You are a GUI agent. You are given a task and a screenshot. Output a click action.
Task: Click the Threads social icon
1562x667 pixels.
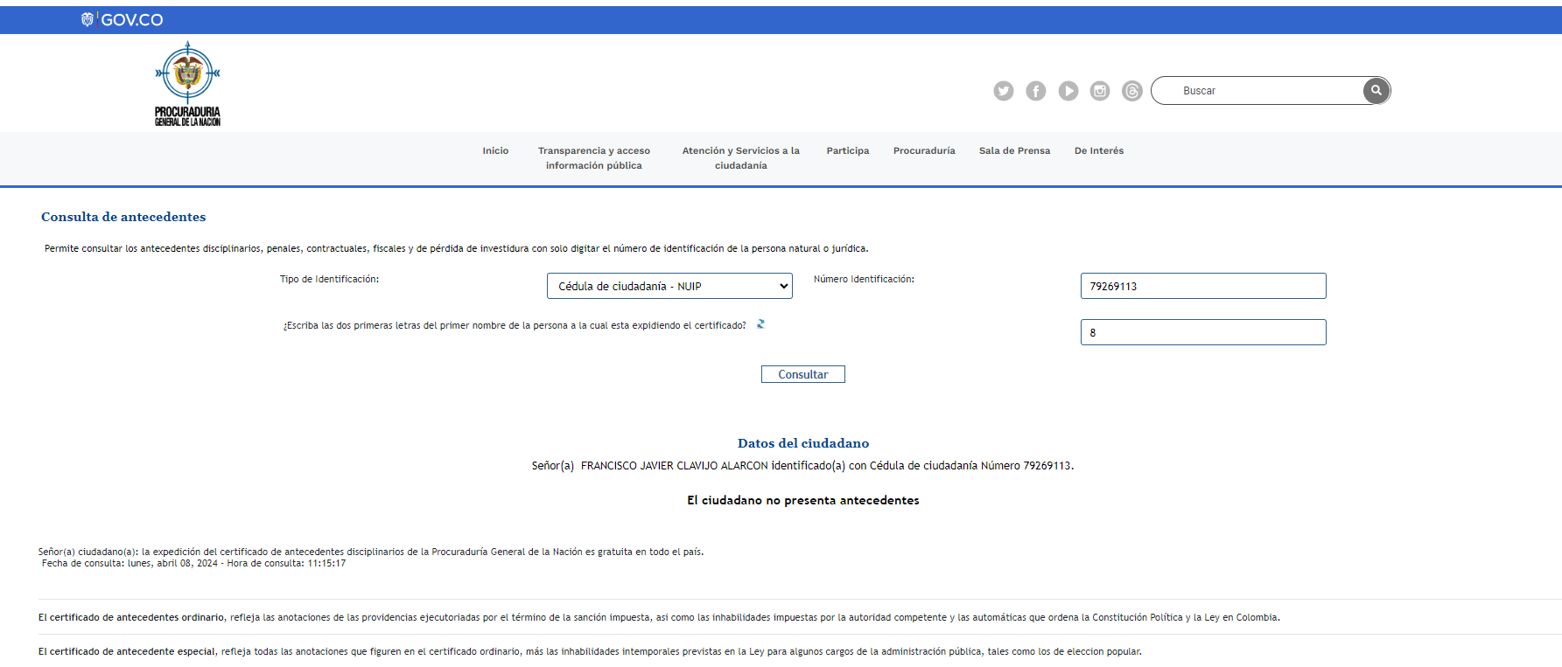tap(1131, 91)
